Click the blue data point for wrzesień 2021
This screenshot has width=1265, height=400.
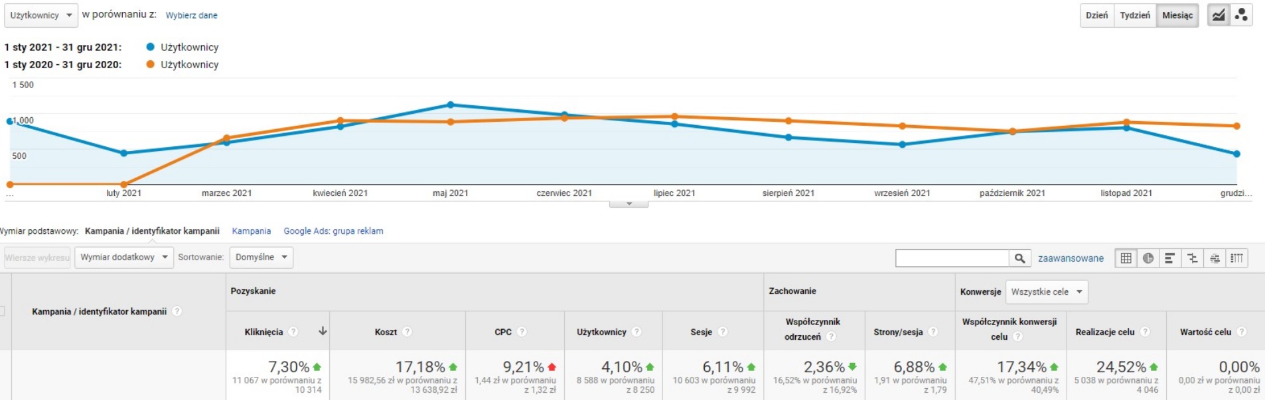click(x=902, y=144)
